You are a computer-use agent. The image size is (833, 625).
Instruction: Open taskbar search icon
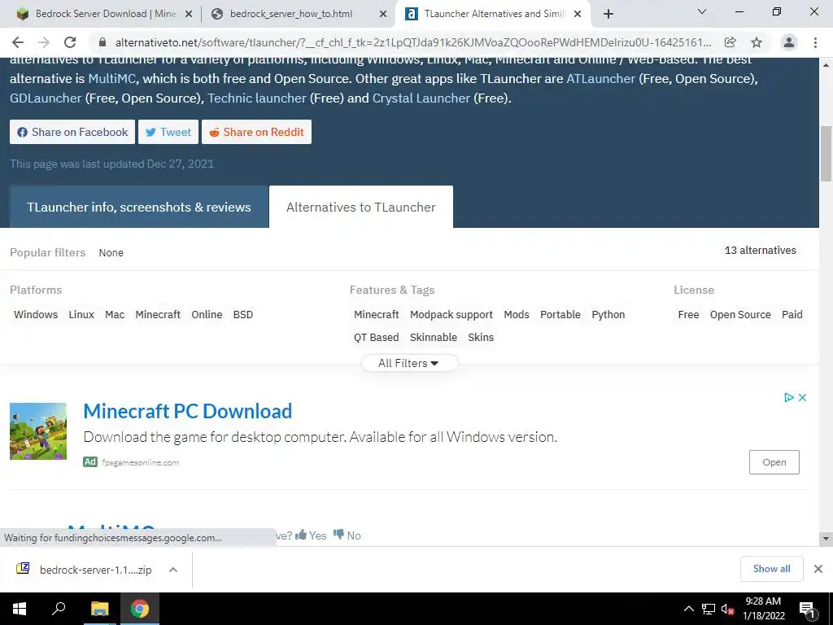[59, 609]
